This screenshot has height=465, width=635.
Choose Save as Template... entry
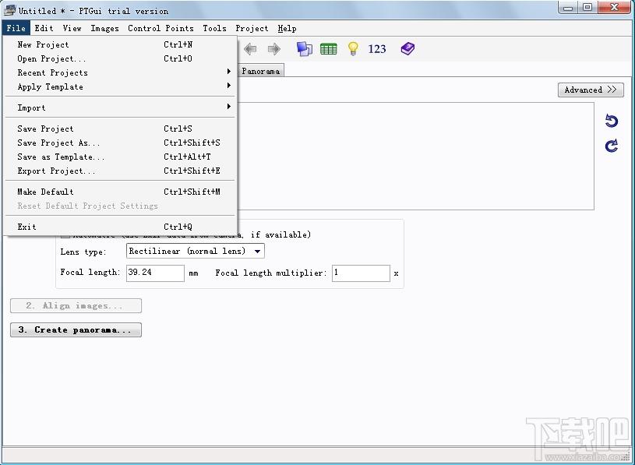pyautogui.click(x=121, y=157)
